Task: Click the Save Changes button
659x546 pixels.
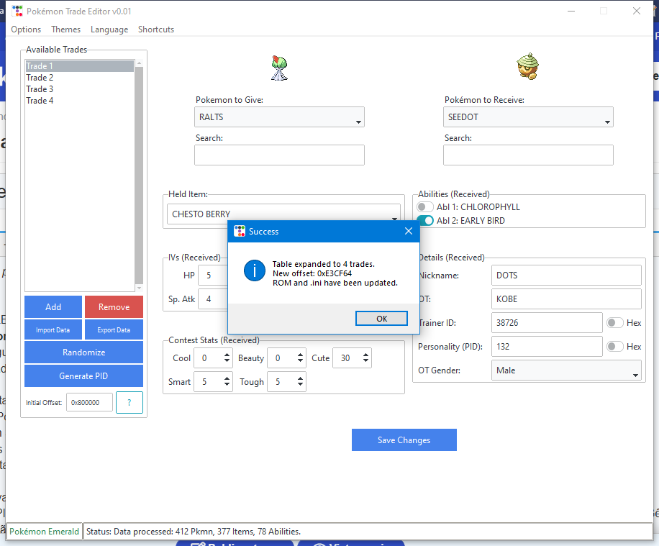Action: 404,440
